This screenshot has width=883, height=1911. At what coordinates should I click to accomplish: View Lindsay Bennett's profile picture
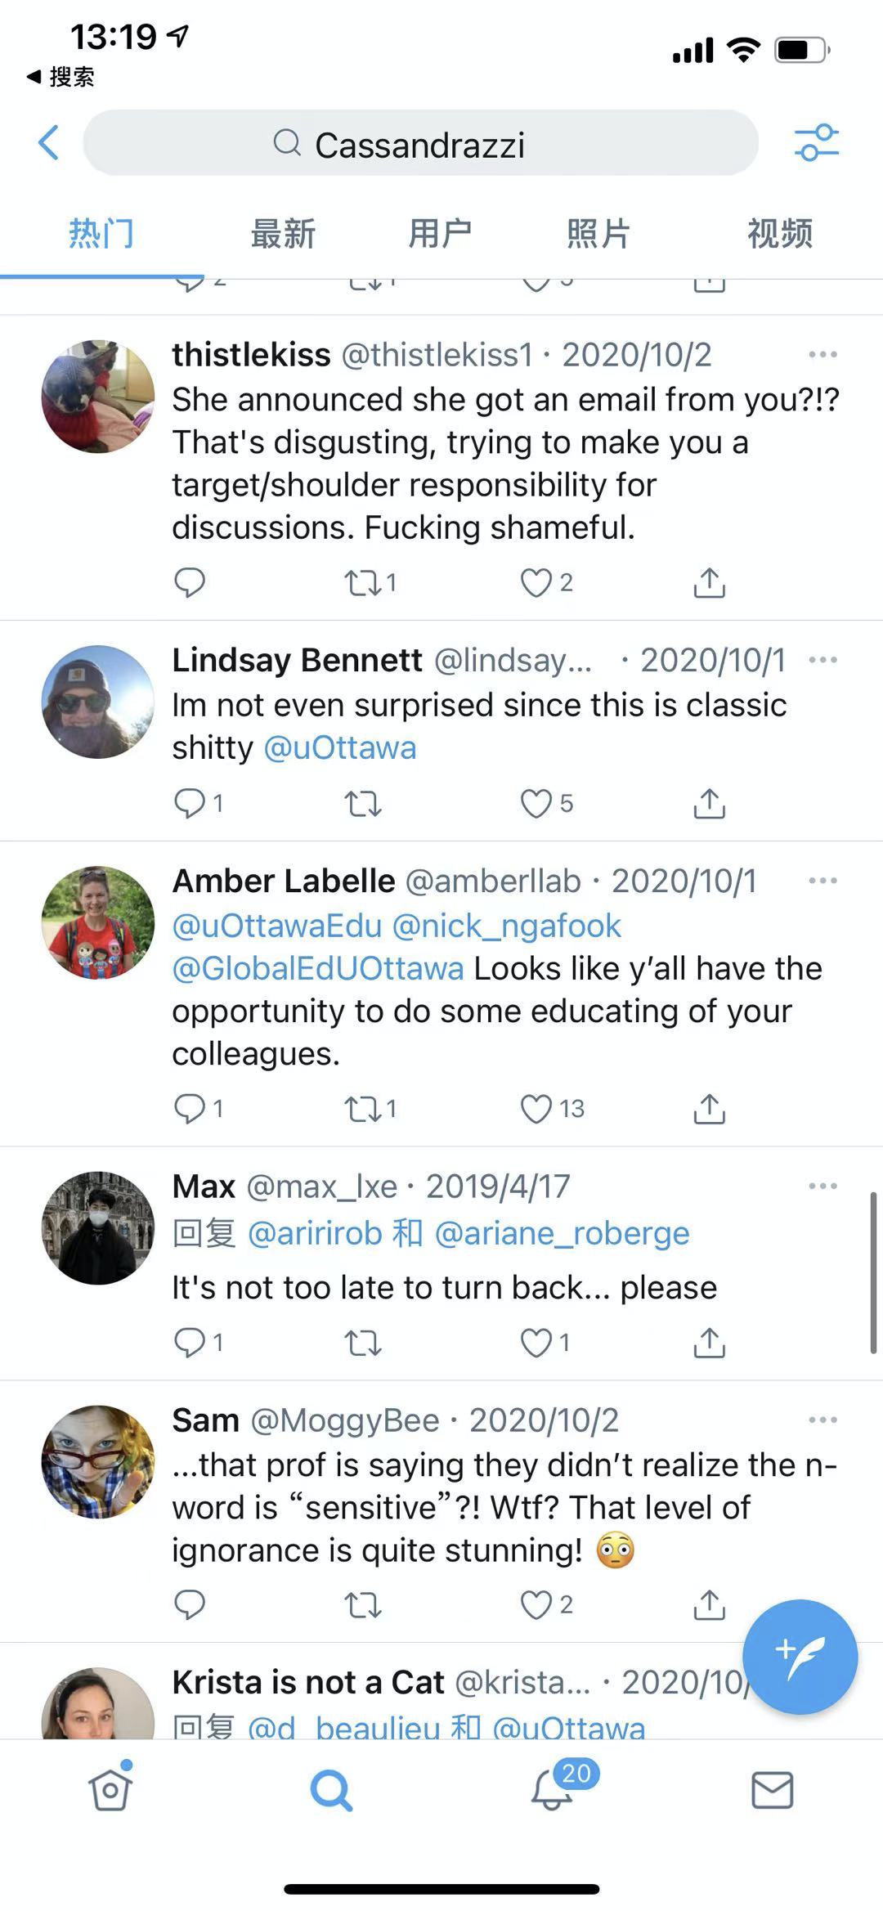pyautogui.click(x=98, y=702)
